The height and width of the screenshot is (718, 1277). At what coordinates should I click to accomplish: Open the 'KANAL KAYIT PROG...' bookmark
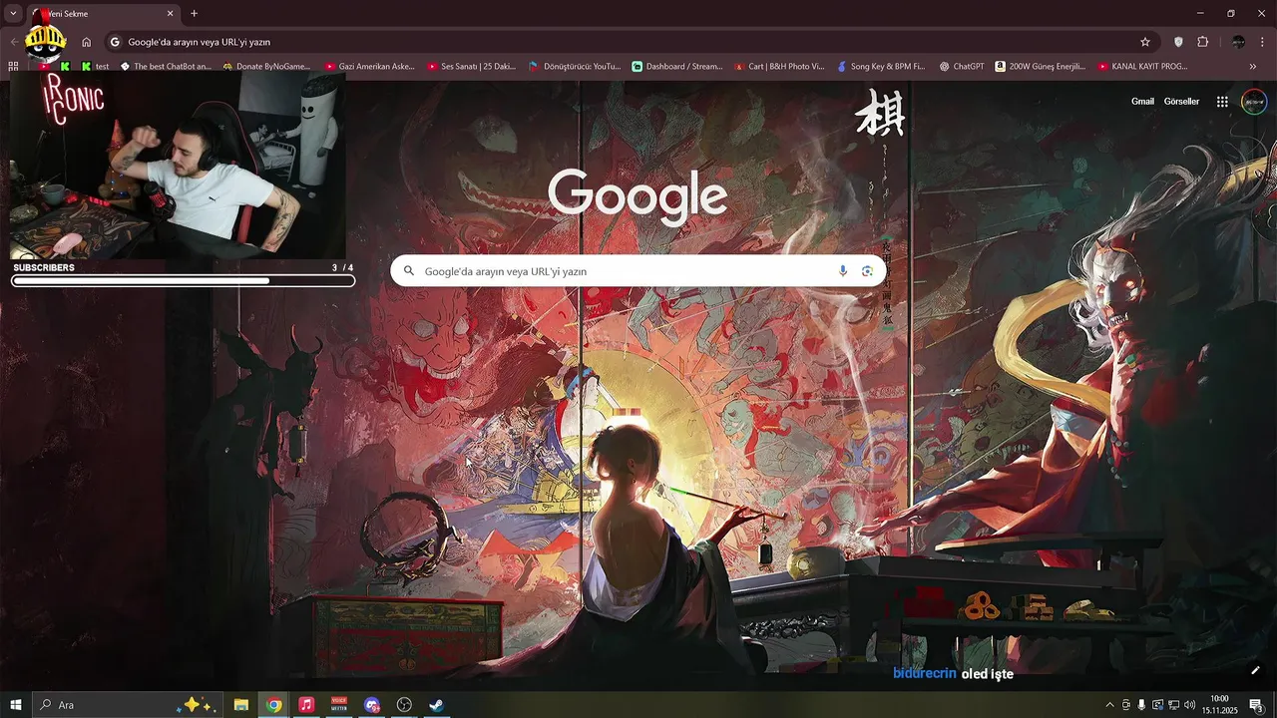point(1143,67)
